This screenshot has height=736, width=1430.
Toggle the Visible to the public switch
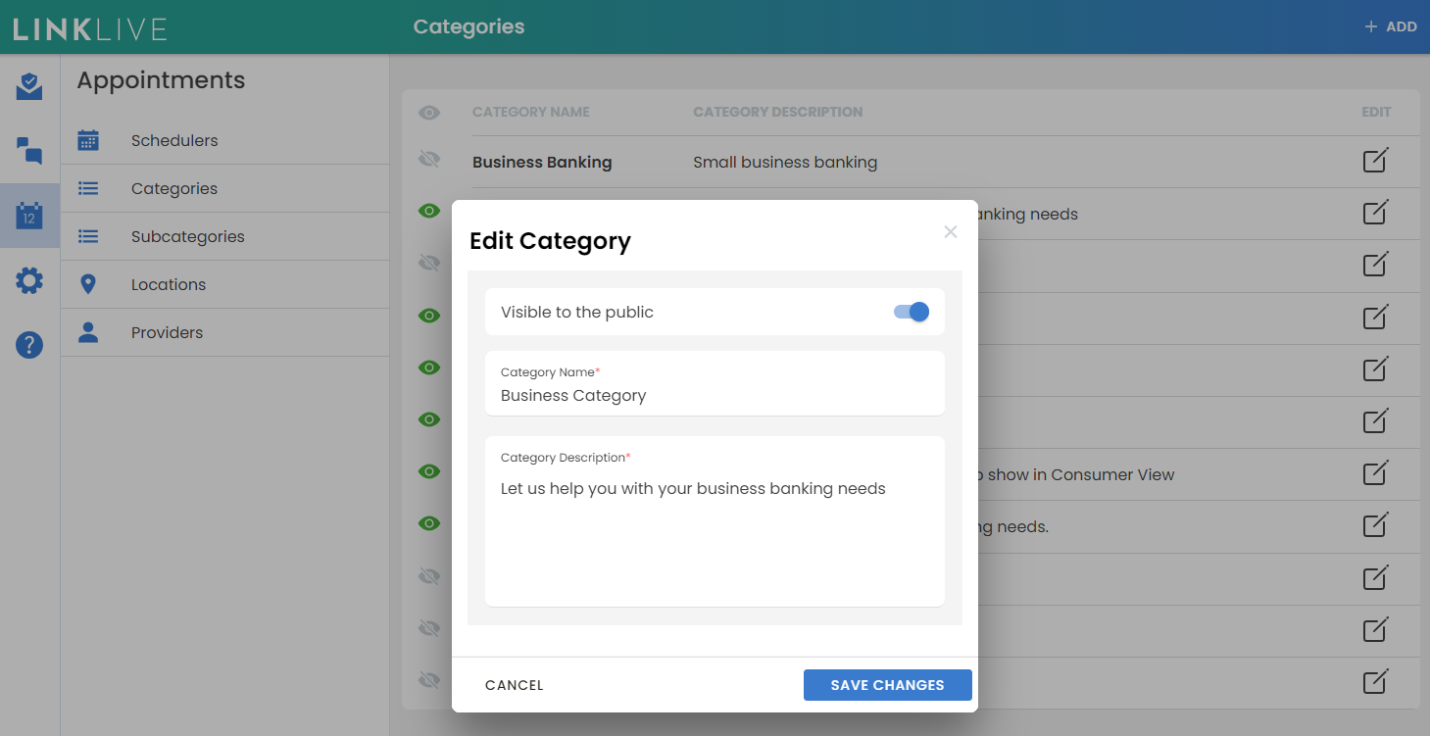click(x=911, y=312)
